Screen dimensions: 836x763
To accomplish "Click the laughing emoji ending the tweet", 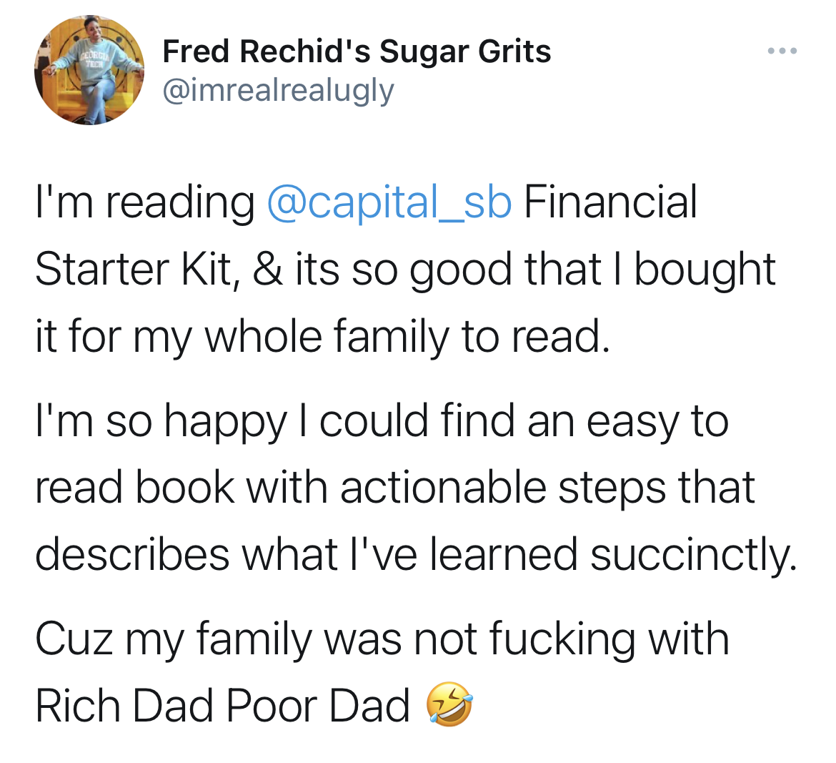I will point(449,704).
